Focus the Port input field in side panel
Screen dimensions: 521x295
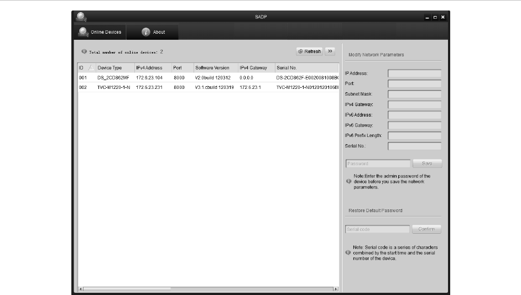click(414, 83)
